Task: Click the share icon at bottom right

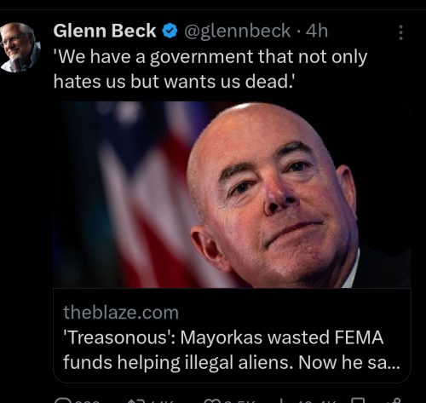Action: (x=397, y=400)
